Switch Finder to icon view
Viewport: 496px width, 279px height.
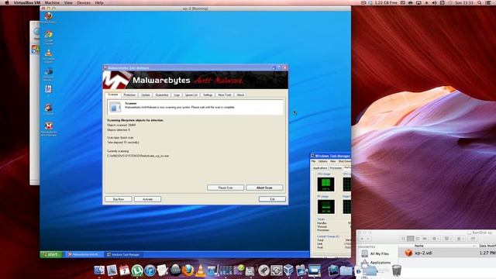pos(403,239)
